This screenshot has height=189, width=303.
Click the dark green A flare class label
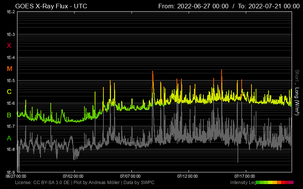pyautogui.click(x=9, y=138)
